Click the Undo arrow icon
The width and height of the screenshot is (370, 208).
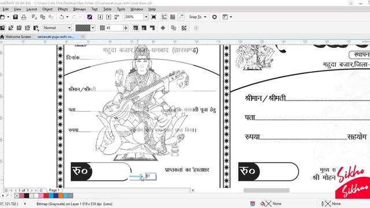(x=62, y=17)
